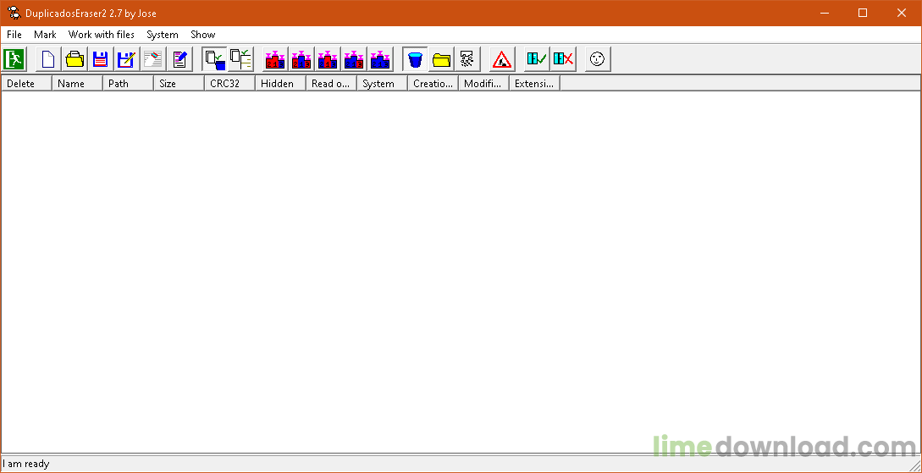Click podium icon with blue center, red sides
922x473 pixels.
pos(301,59)
